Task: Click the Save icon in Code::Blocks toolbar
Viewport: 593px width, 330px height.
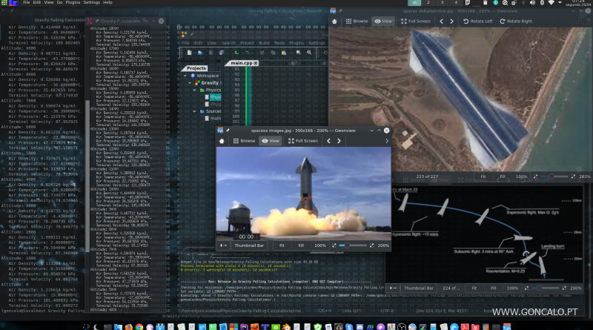Action: tap(211, 53)
